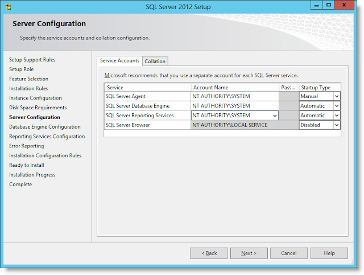Select the SQL Server Reporting Services row label
364x275 pixels.
point(148,116)
